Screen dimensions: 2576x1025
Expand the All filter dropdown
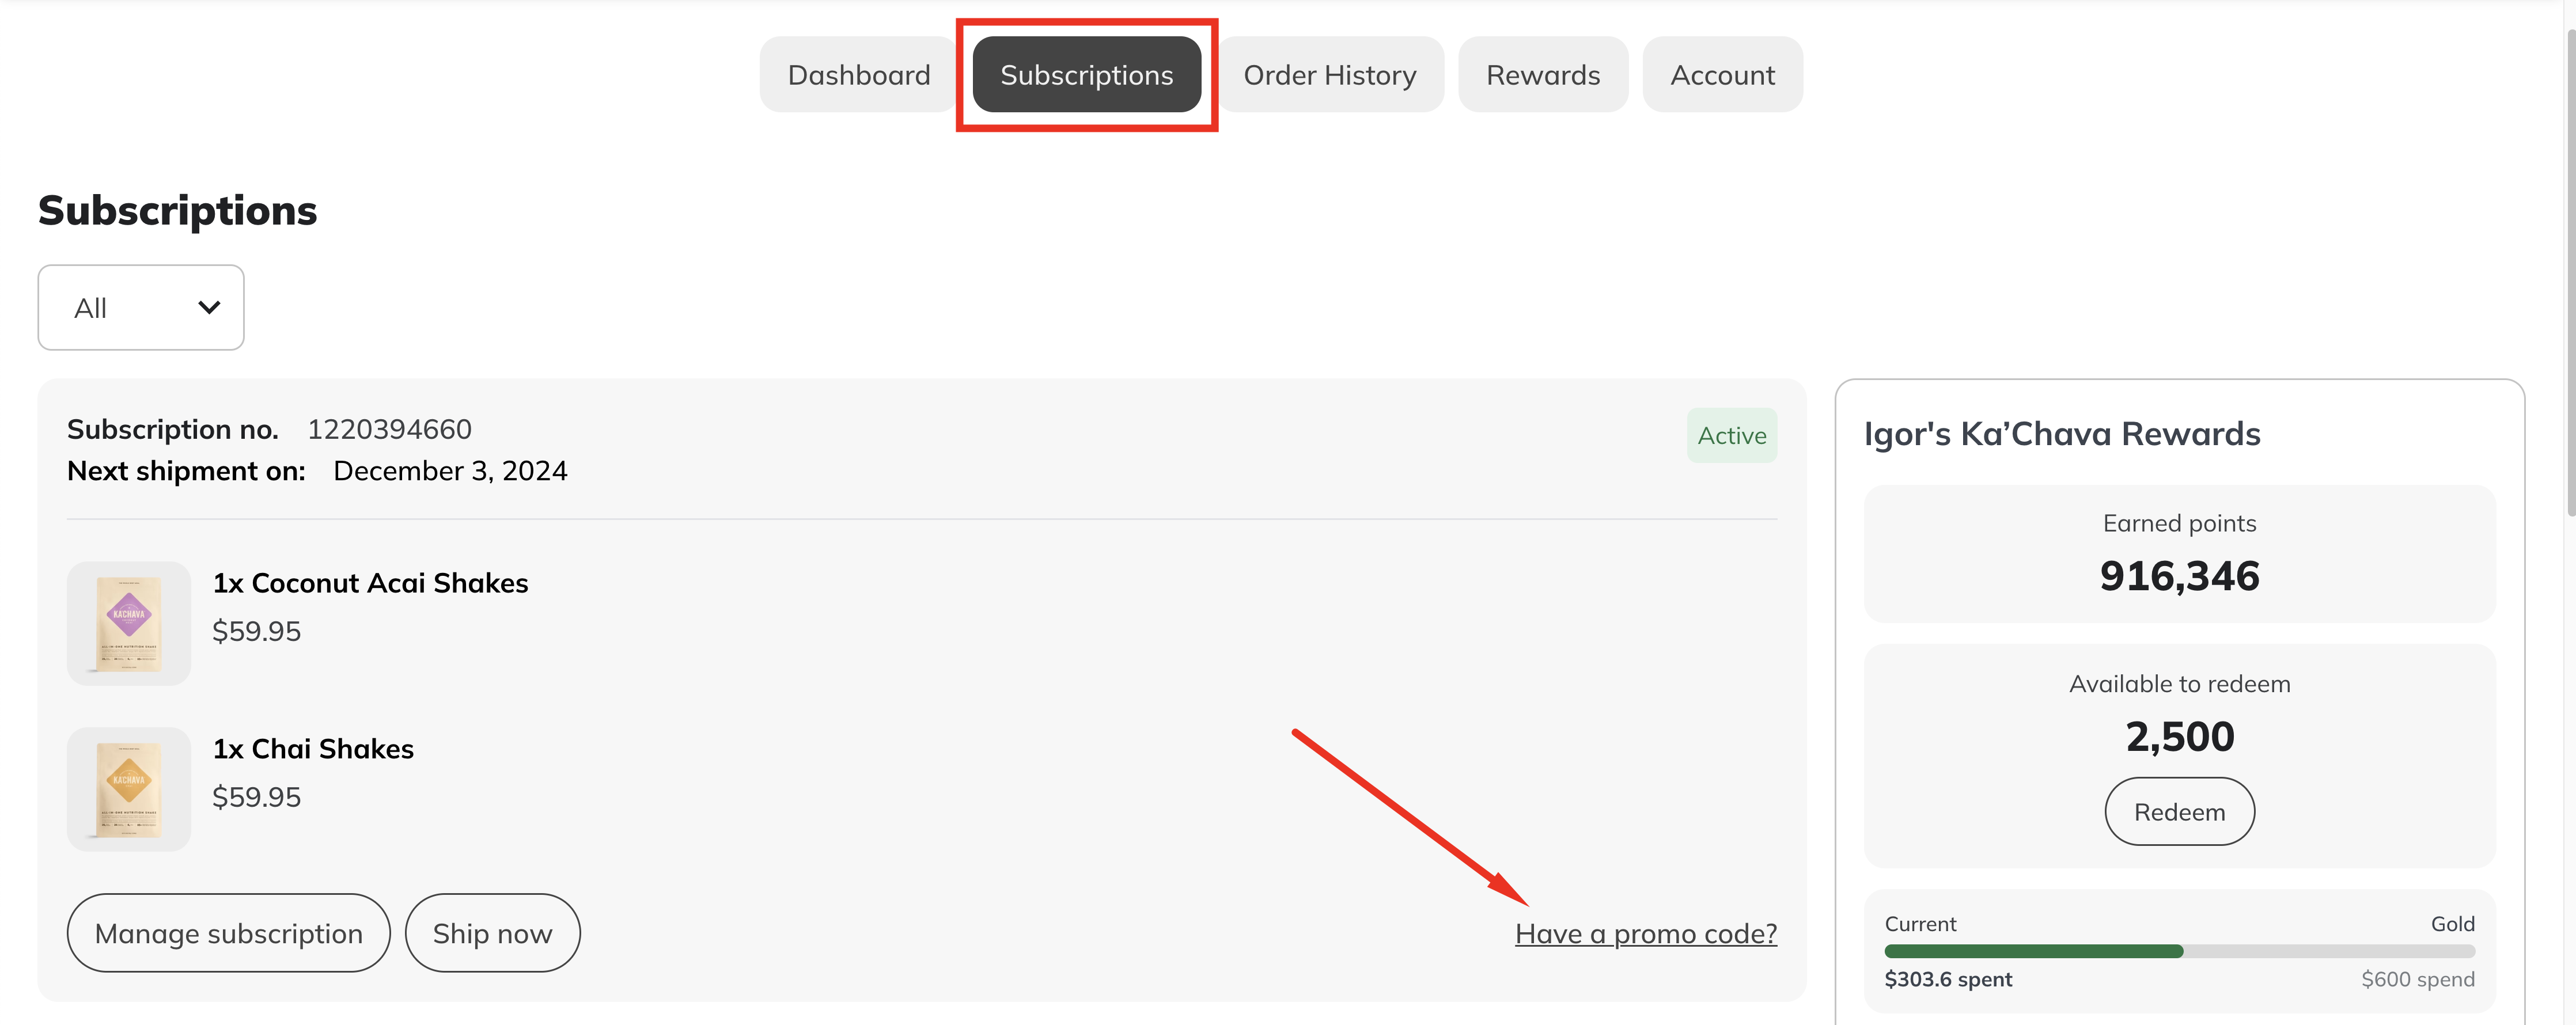(141, 308)
